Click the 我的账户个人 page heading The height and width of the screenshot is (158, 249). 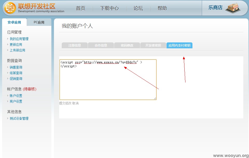click(x=77, y=26)
